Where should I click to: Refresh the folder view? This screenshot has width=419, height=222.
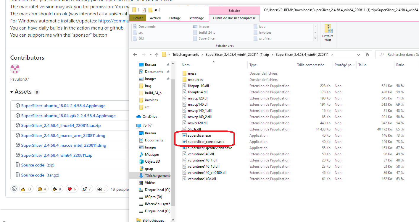(x=368, y=54)
